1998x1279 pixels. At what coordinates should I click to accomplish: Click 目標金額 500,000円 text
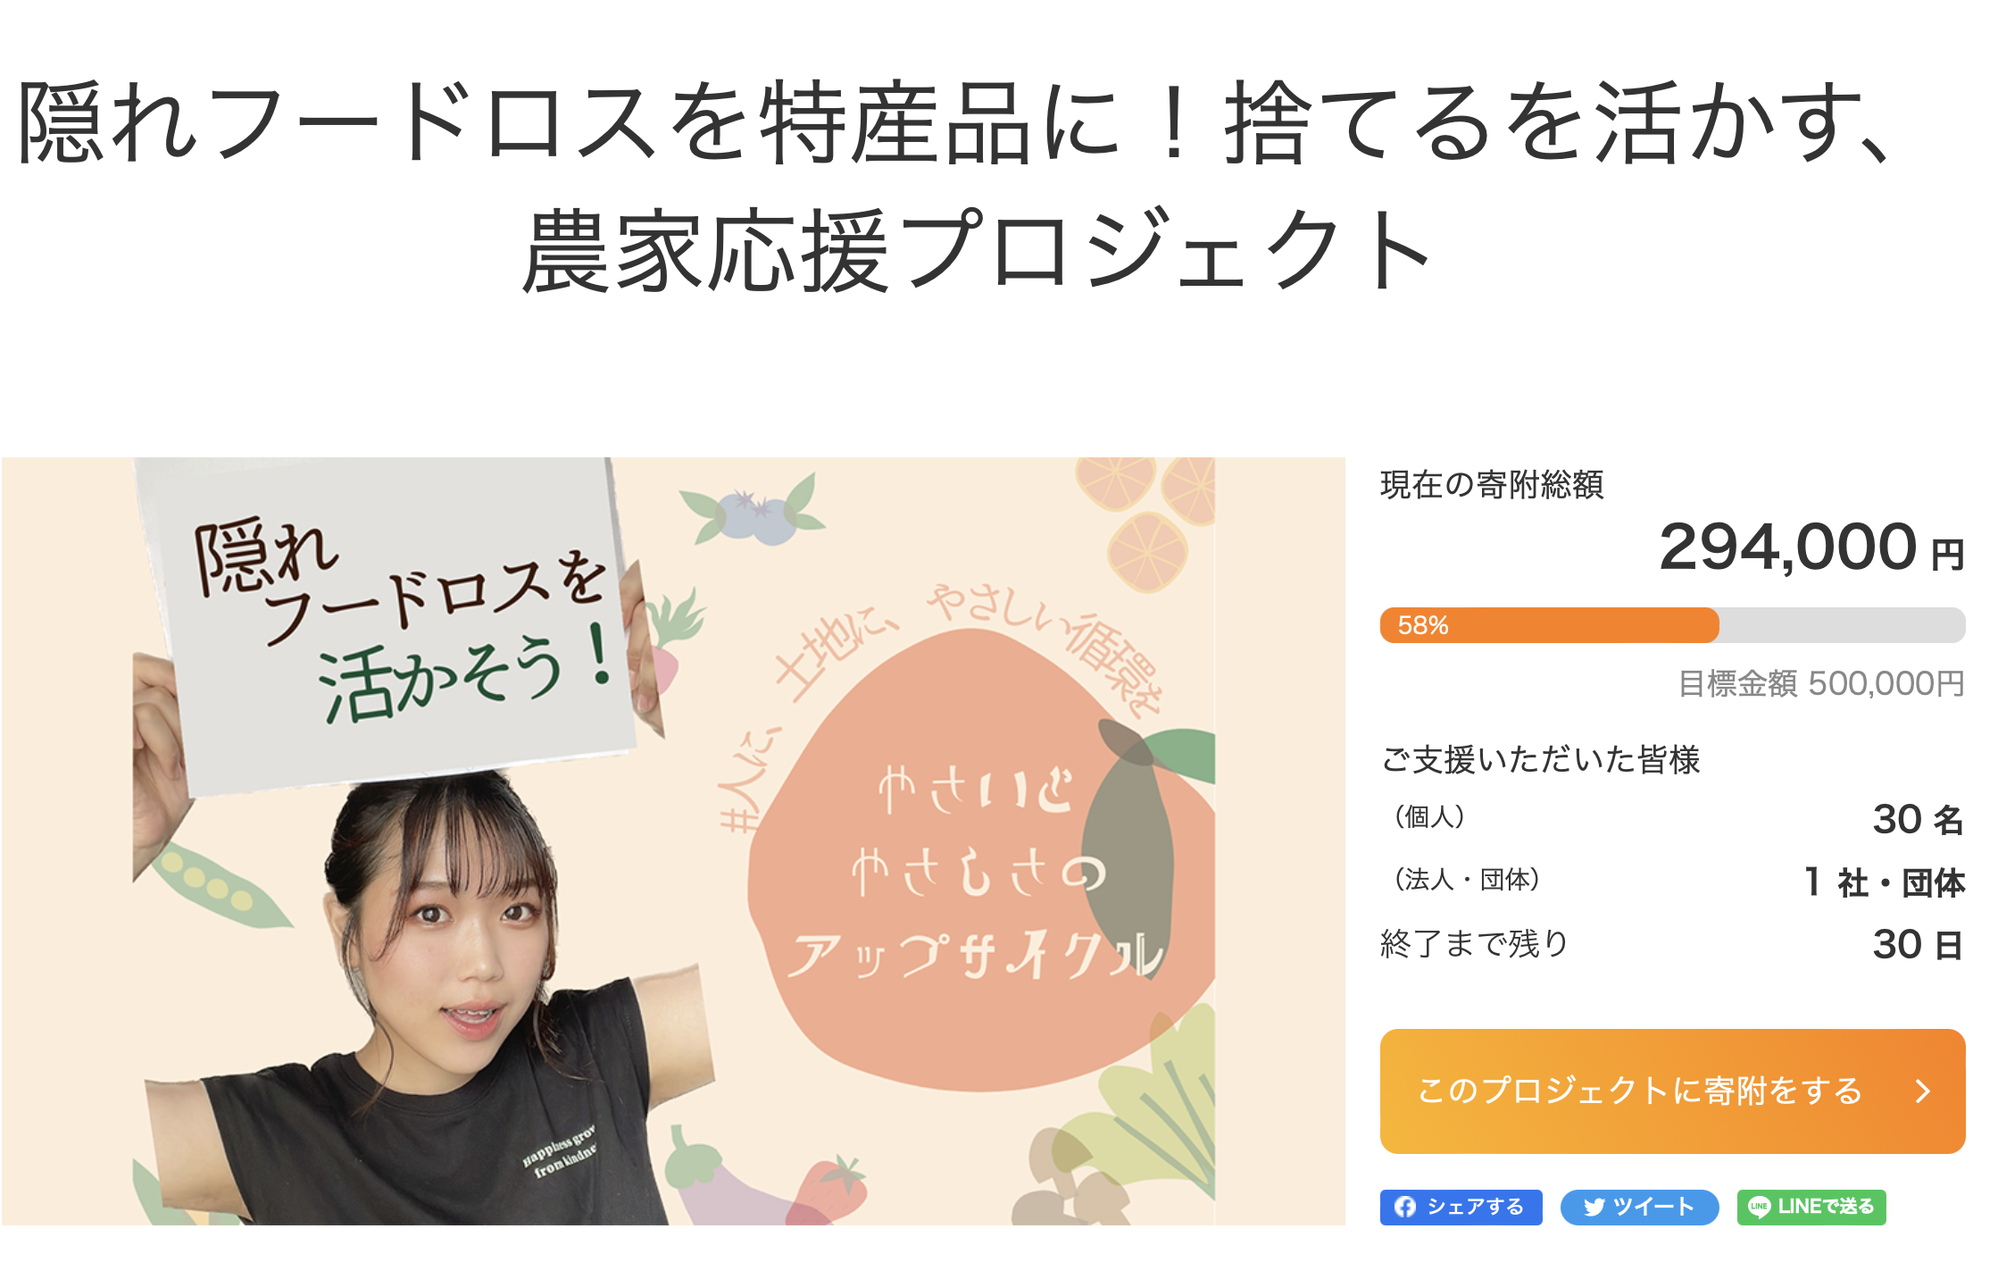pos(1821,684)
